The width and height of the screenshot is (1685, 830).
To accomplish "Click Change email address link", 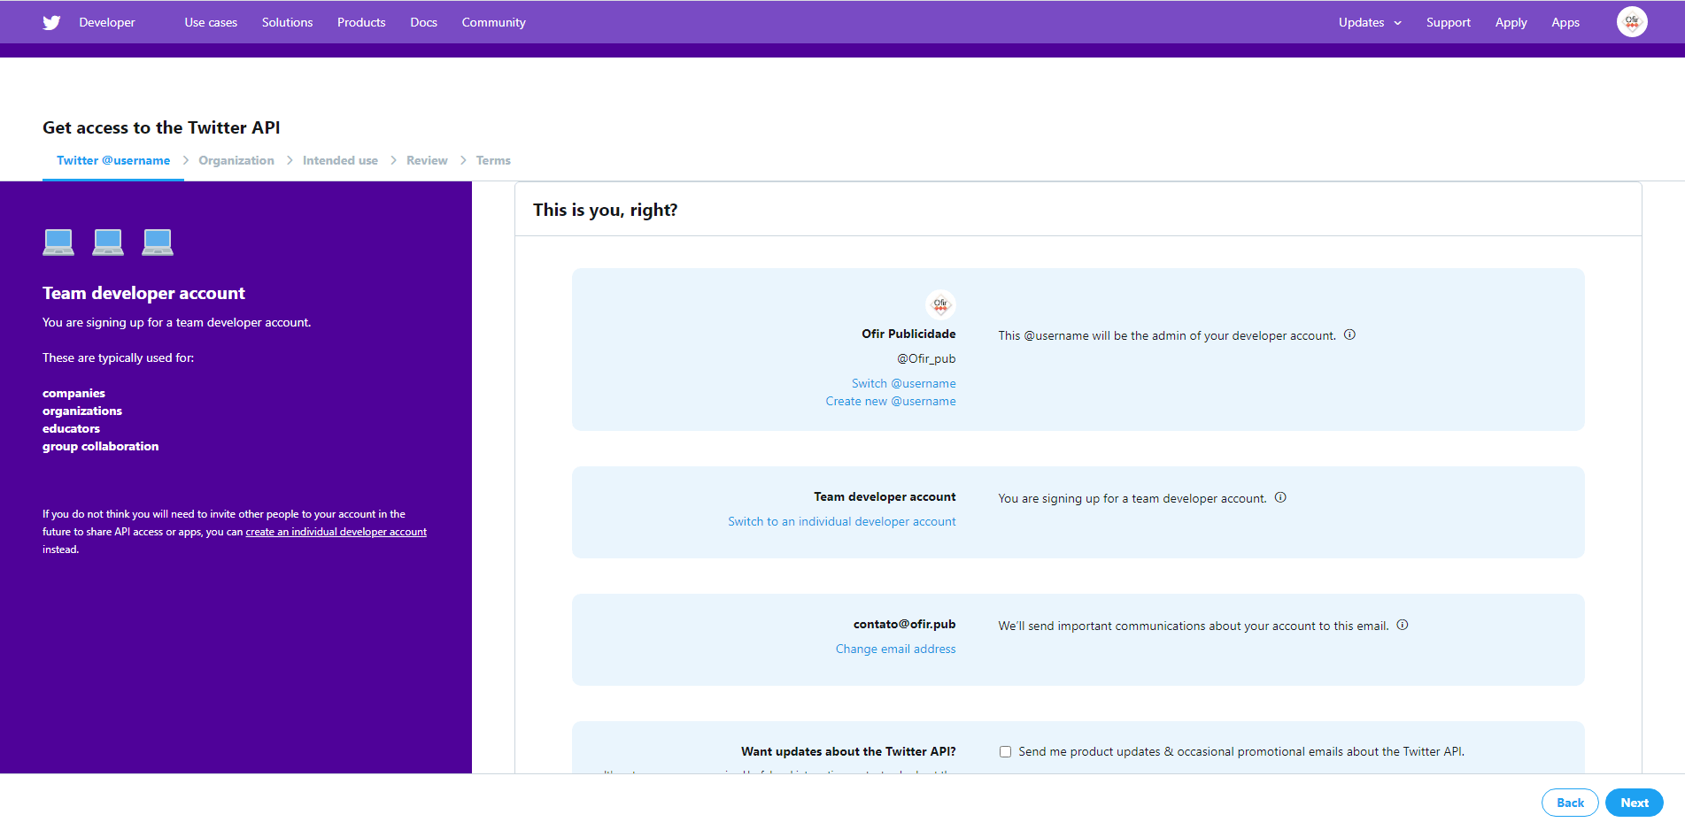I will pos(895,649).
